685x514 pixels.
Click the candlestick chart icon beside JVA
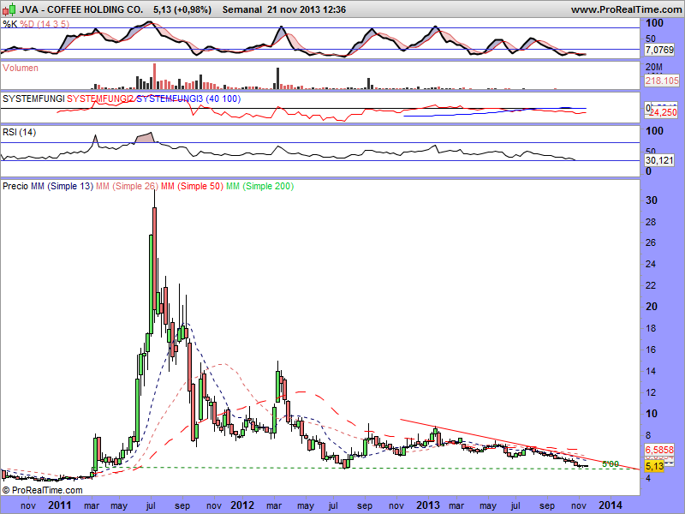click(9, 9)
